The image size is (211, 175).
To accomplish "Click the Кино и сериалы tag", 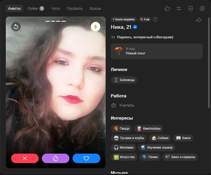I will (180, 157).
